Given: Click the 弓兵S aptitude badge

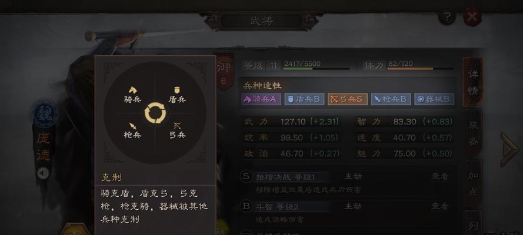Looking at the screenshot, I should click(348, 99).
